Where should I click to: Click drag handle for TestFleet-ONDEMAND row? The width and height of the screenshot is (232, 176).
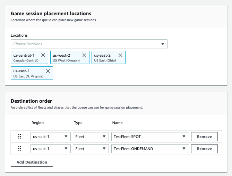(x=19, y=149)
